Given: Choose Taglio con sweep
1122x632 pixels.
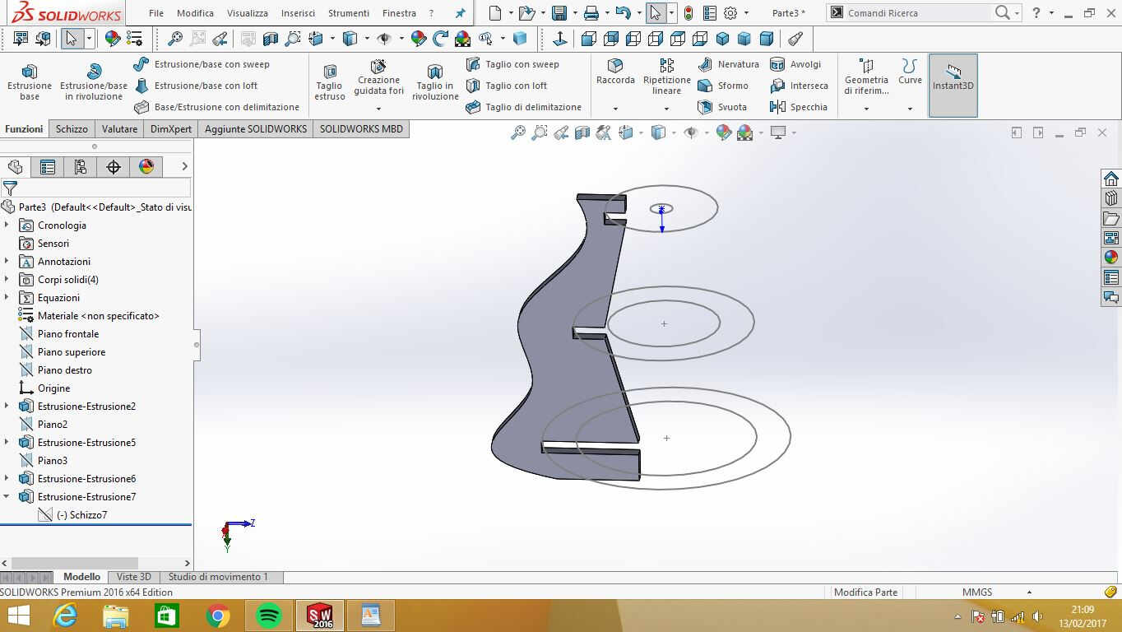Looking at the screenshot, I should click(512, 64).
